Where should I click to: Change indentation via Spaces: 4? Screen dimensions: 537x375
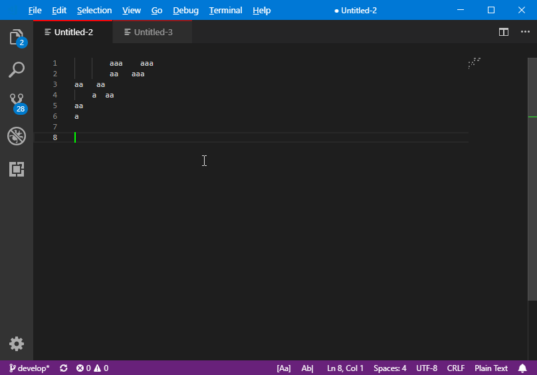(x=389, y=368)
